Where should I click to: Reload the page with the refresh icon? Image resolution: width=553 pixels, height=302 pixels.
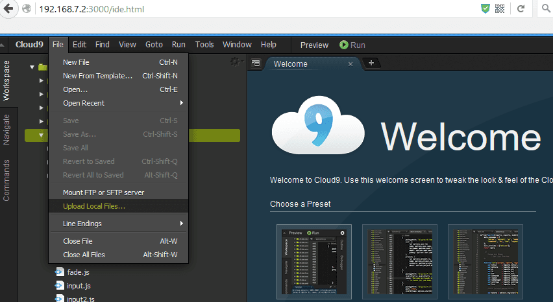[x=521, y=8]
